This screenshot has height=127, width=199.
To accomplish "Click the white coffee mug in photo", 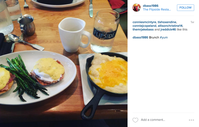I will [x=74, y=35].
